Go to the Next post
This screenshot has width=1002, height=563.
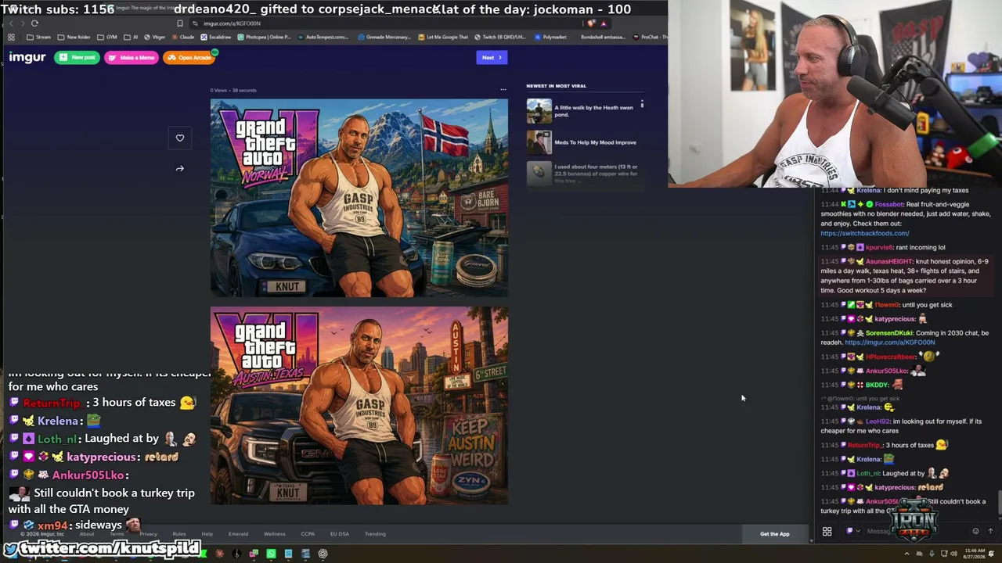[x=492, y=57]
